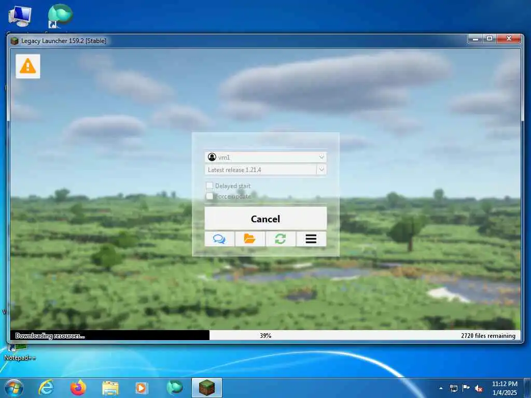Viewport: 531px width, 398px height.
Task: Click the 'Downloading resources...' status text
Action: point(50,336)
